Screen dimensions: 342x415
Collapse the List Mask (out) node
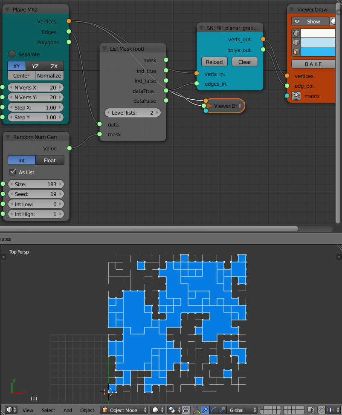pos(104,49)
